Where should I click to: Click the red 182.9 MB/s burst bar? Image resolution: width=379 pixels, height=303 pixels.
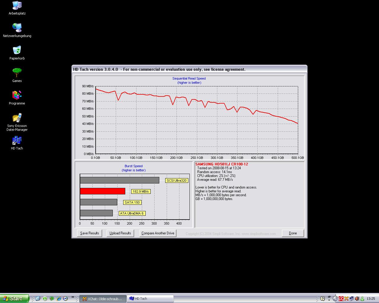102,191
